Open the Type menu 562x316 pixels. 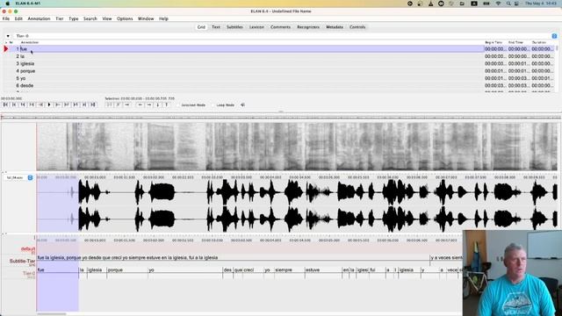tap(74, 18)
